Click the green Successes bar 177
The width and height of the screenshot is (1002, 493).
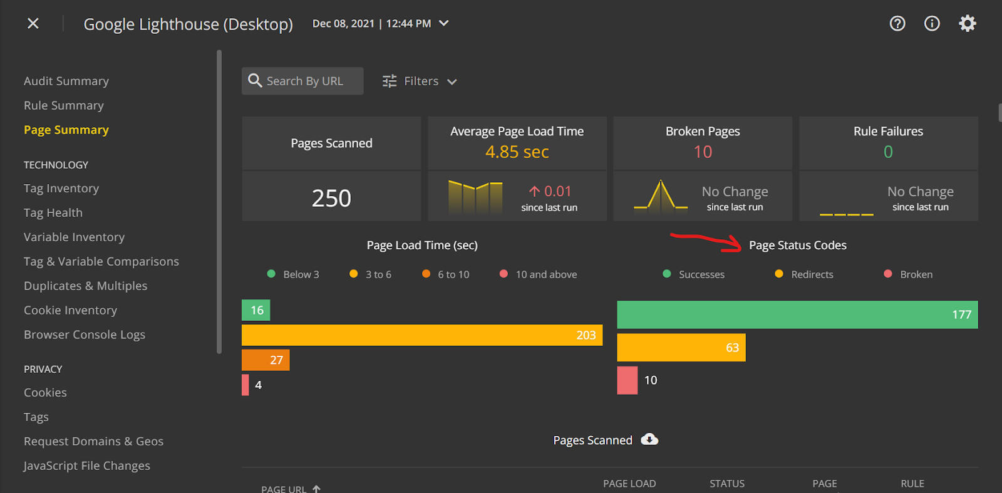[797, 314]
